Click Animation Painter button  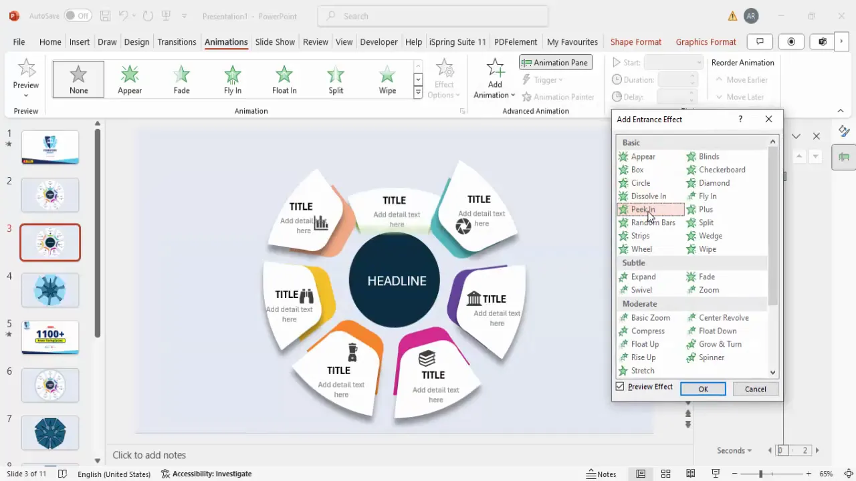point(557,97)
